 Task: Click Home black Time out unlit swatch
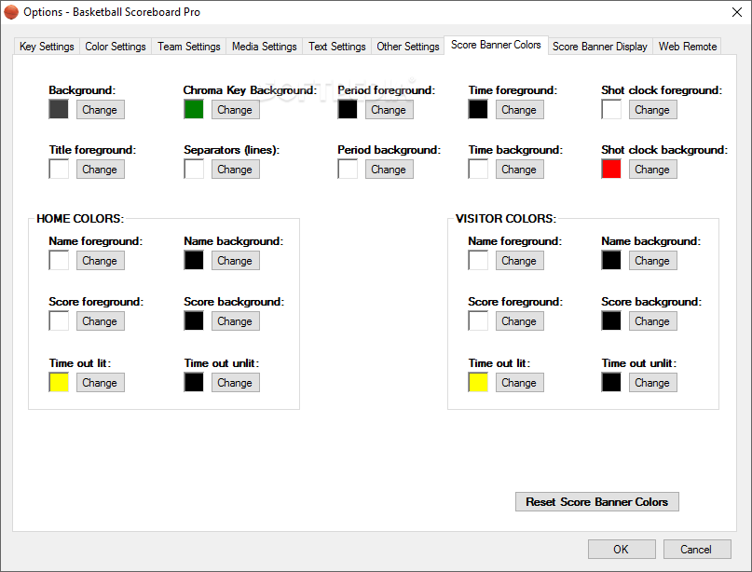click(194, 382)
